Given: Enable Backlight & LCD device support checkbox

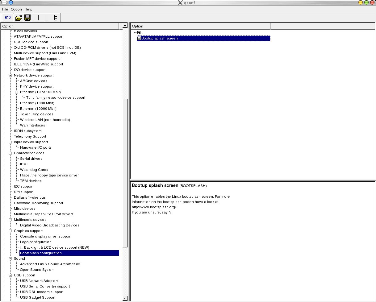Looking at the screenshot, I should [x=22, y=247].
